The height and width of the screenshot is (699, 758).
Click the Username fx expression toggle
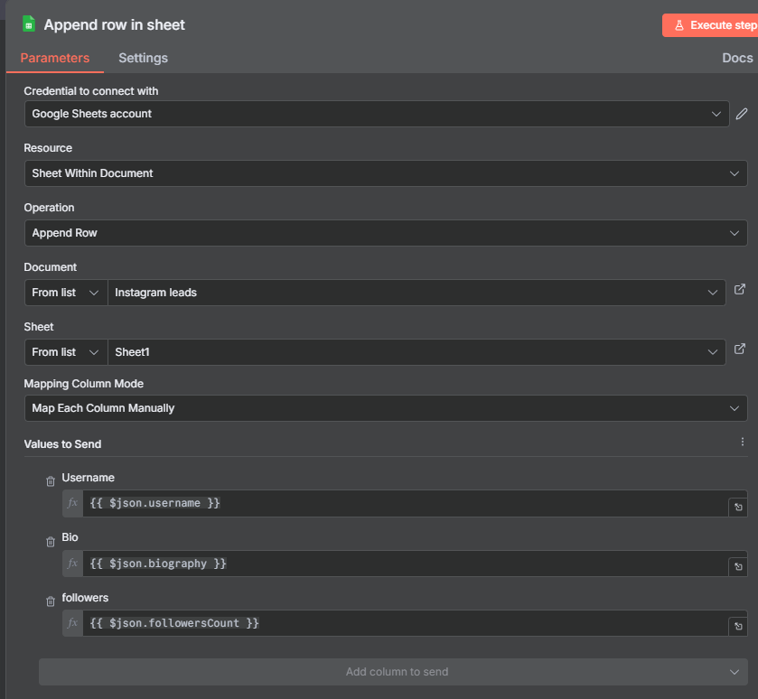tap(72, 503)
